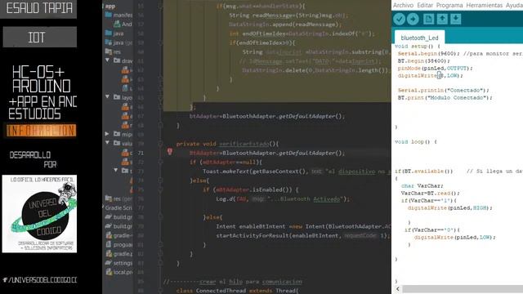Click 'Serial.begin(9600);' in Arduino sketch
This screenshot has width=523, height=294.
click(x=428, y=53)
